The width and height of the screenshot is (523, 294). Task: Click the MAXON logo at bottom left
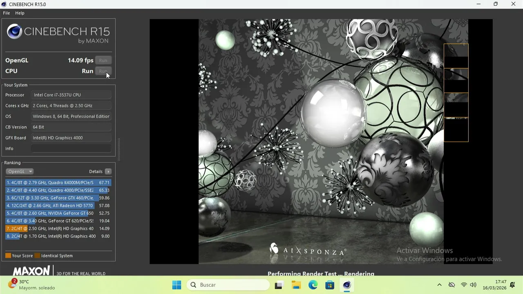tap(31, 271)
